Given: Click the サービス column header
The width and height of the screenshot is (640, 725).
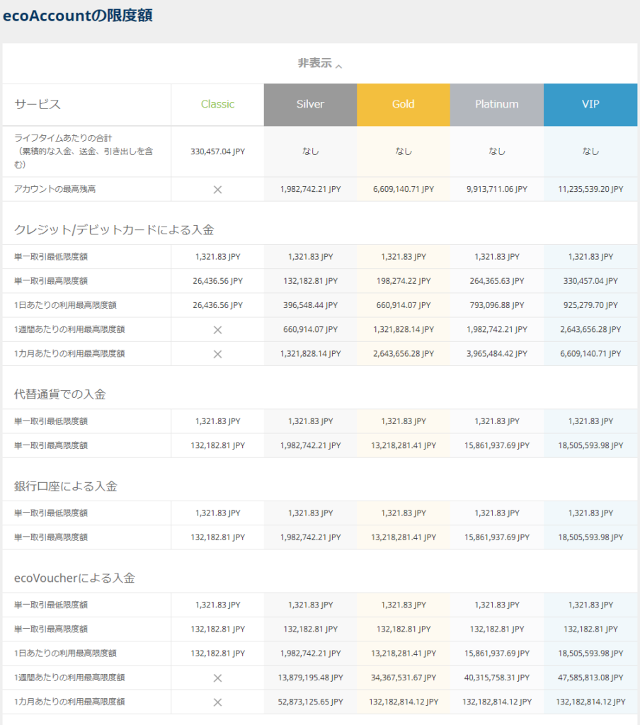Looking at the screenshot, I should (38, 105).
